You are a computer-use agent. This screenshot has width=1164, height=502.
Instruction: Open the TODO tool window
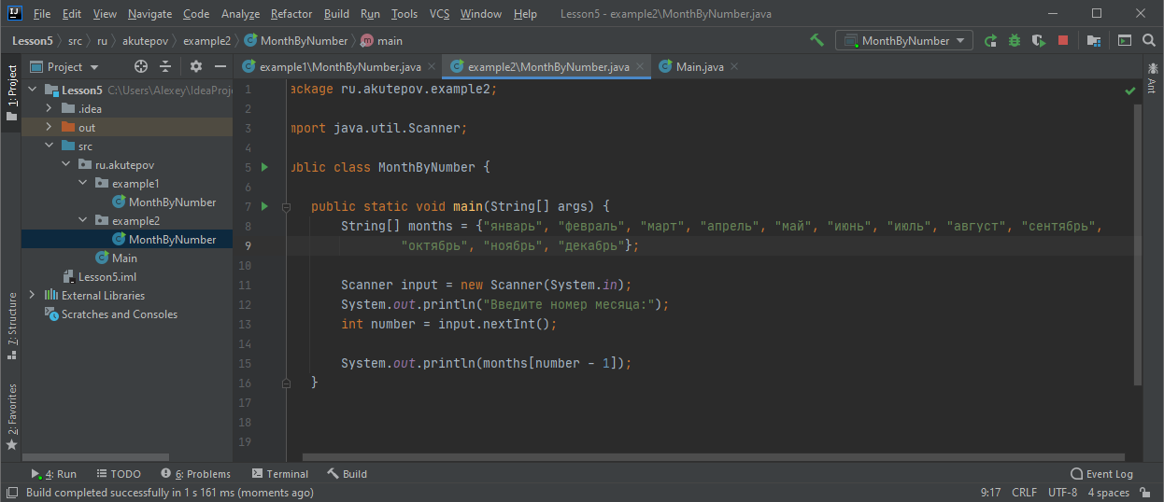(x=118, y=474)
